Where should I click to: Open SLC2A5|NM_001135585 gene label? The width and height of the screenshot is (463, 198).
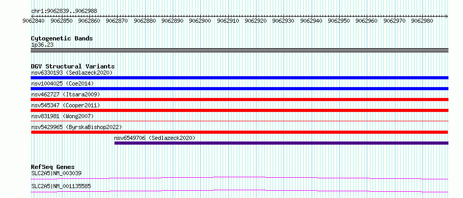(61, 186)
